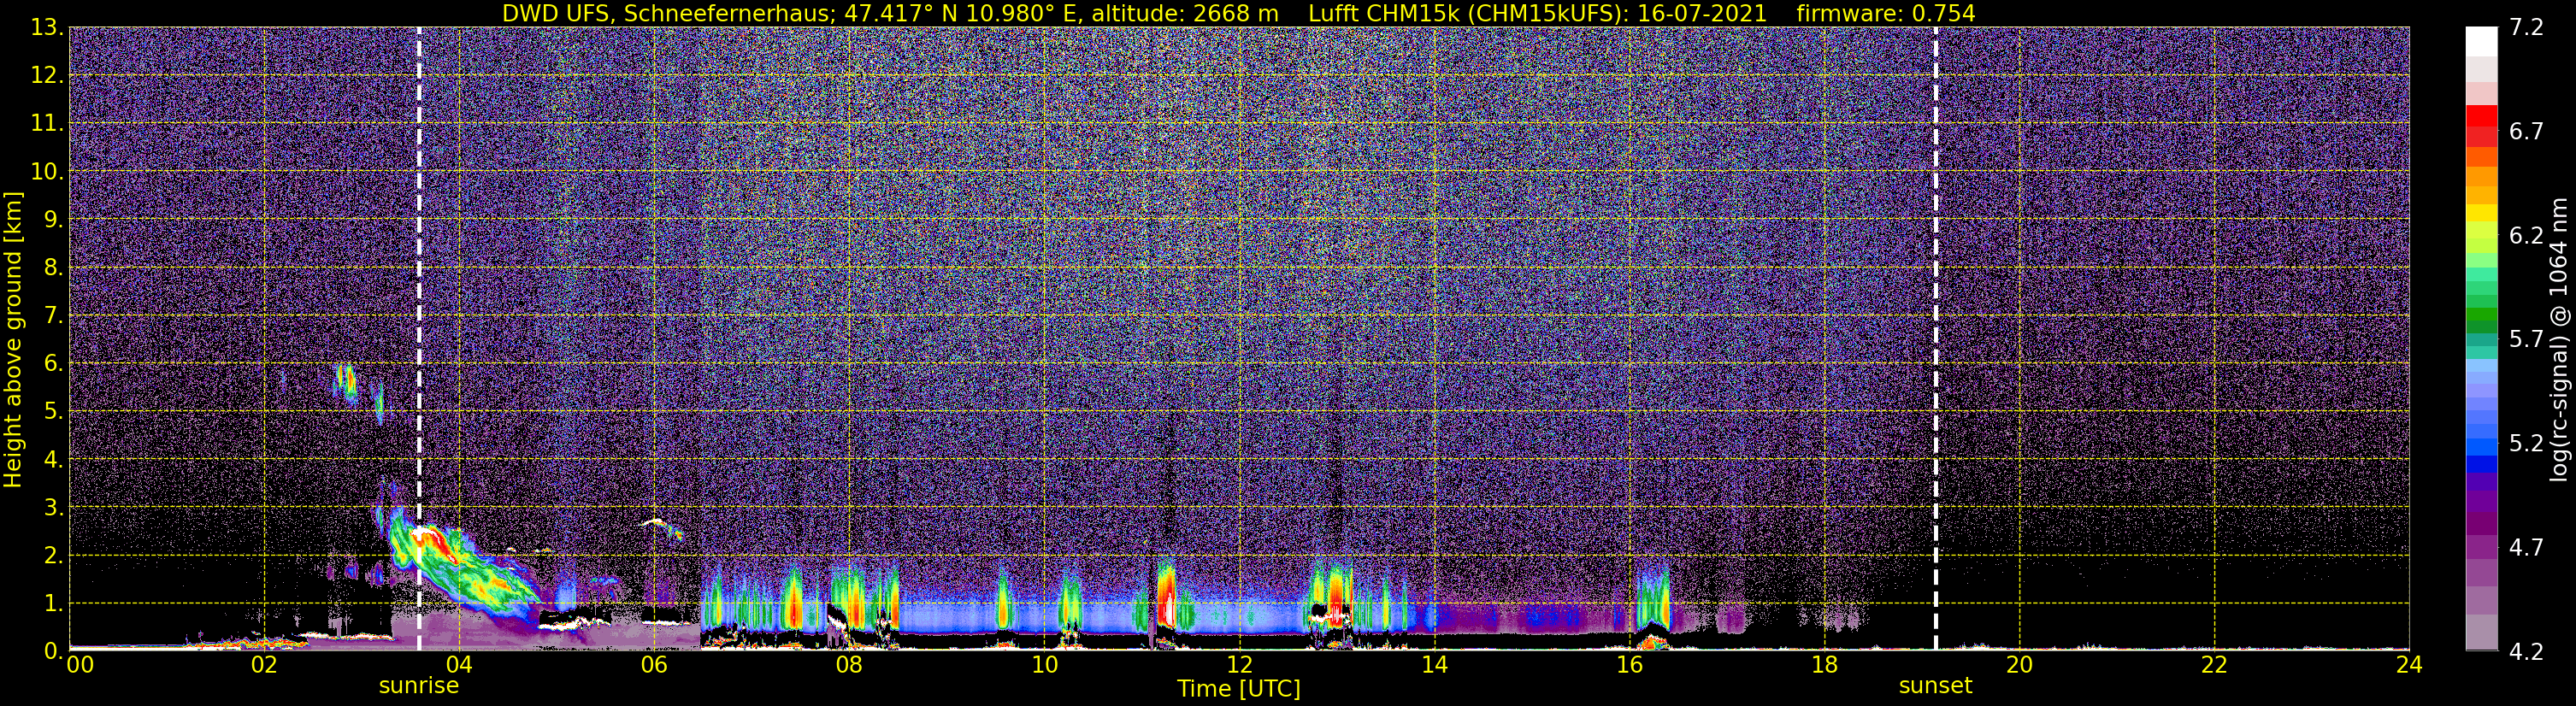Viewport: 2576px width, 706px height.
Task: Click the height tick label 5.
Action: (53, 412)
